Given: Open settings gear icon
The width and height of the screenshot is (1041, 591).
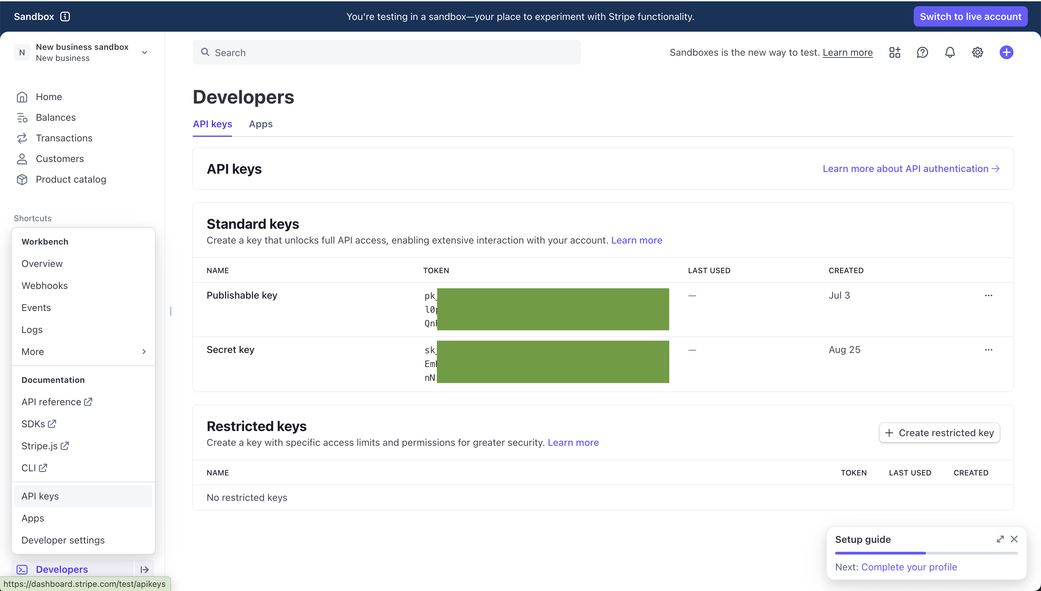Looking at the screenshot, I should point(977,52).
